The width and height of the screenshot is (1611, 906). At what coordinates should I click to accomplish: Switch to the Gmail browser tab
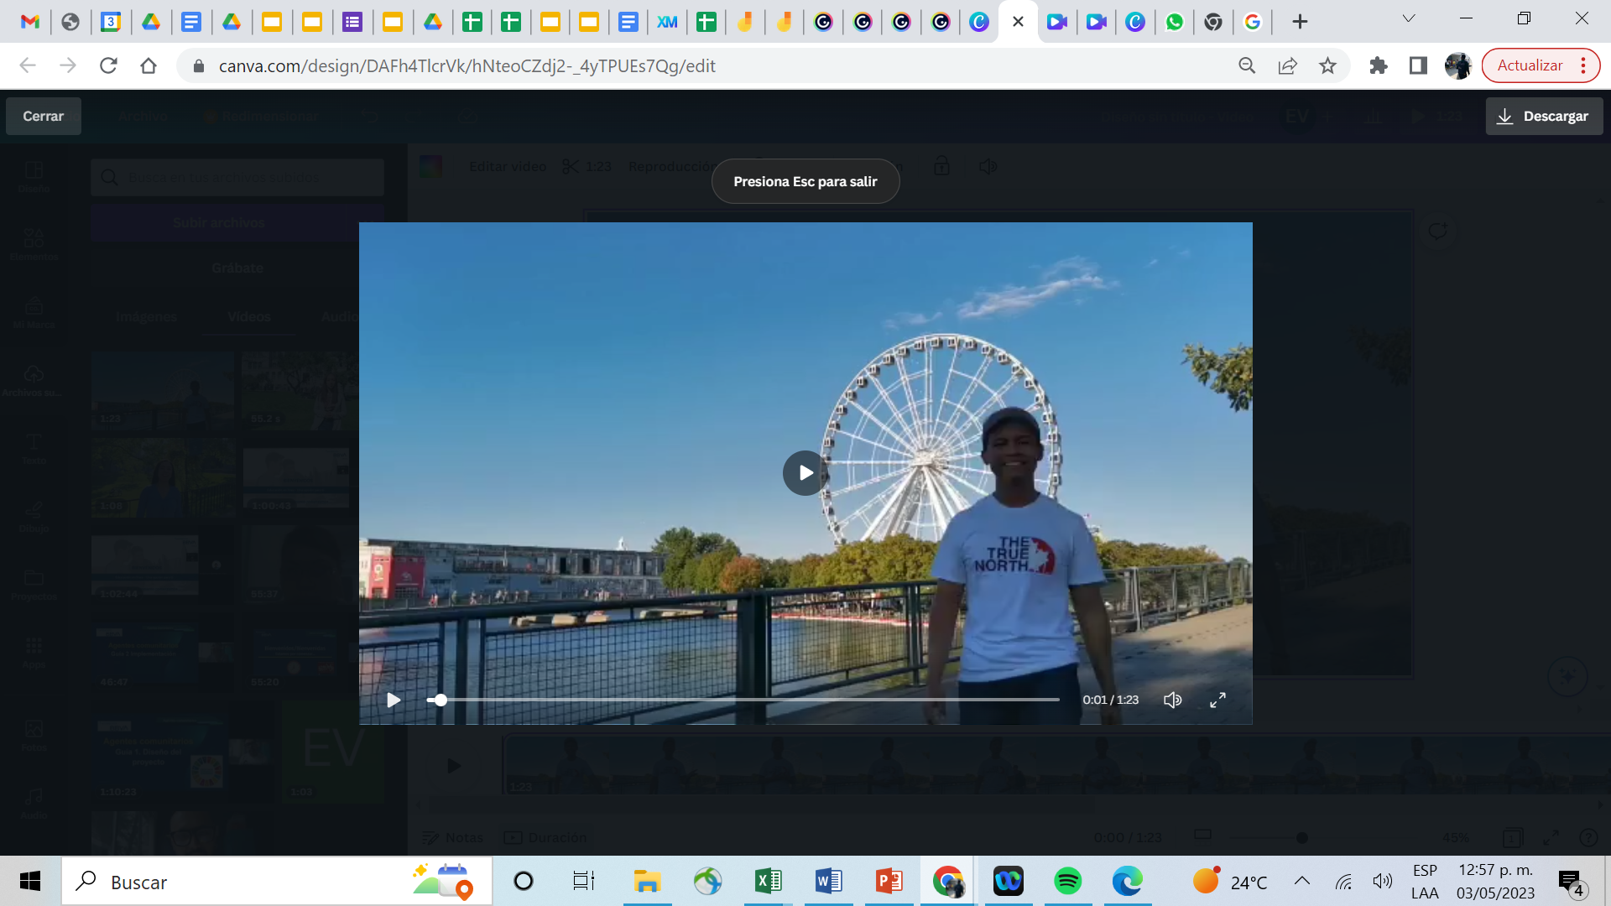point(30,22)
